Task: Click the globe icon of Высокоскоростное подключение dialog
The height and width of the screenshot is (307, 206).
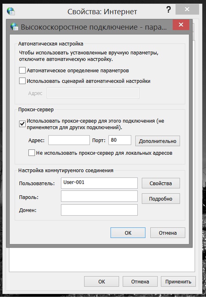Action: click(x=14, y=27)
